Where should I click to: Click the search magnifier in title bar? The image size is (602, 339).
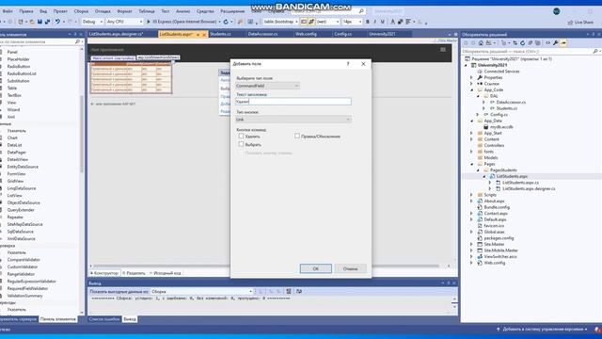tap(361, 11)
